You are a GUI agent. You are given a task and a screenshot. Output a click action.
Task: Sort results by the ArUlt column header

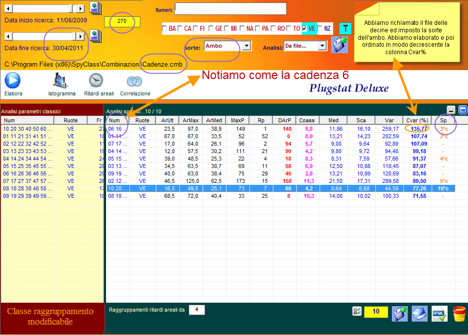click(167, 120)
